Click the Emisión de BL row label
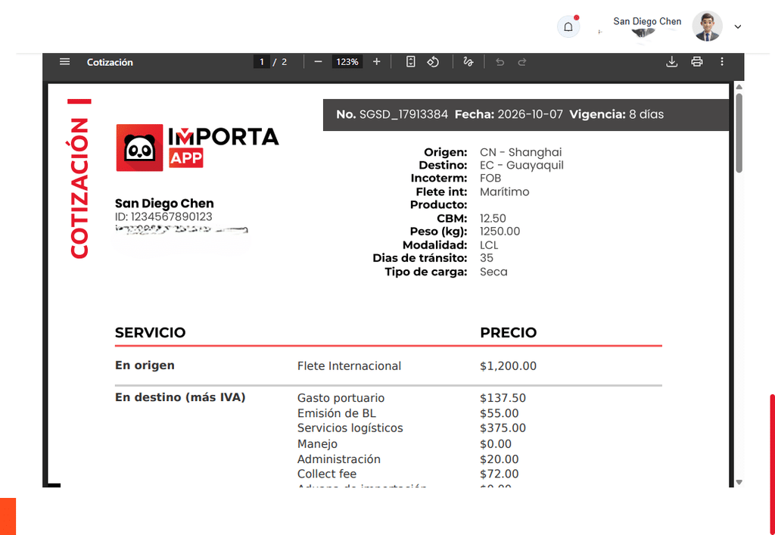 [x=337, y=413]
